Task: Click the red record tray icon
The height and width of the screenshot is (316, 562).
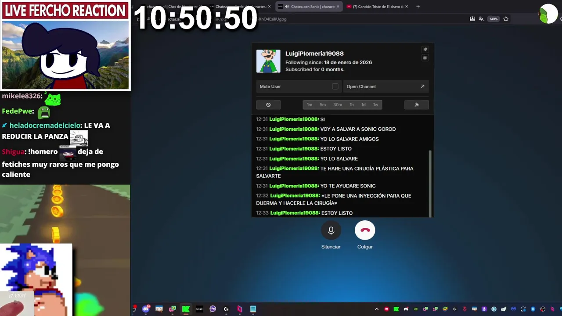Action: (386, 309)
